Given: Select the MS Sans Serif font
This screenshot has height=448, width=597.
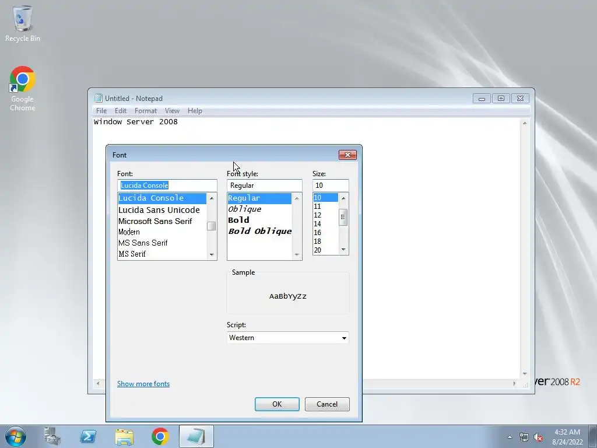Looking at the screenshot, I should click(162, 243).
